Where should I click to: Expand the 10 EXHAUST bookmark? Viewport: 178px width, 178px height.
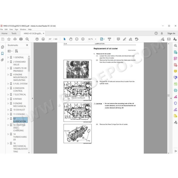(8, 110)
